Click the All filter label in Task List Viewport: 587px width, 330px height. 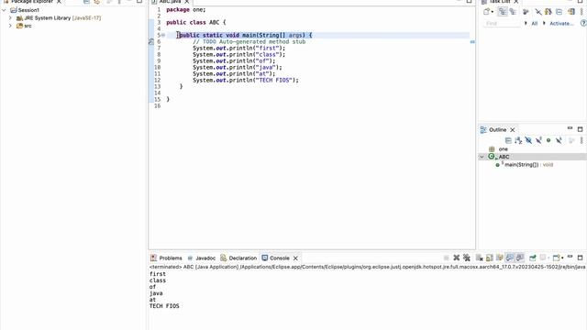534,23
